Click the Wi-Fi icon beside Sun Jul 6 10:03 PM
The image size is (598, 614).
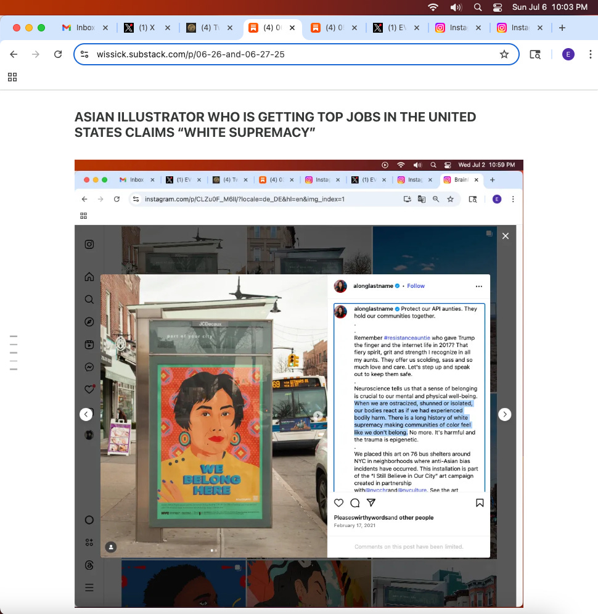pos(433,7)
